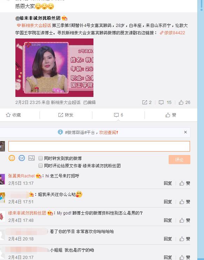
Task: Check 同时评论给原文作者 option
Action: click(x=41, y=166)
